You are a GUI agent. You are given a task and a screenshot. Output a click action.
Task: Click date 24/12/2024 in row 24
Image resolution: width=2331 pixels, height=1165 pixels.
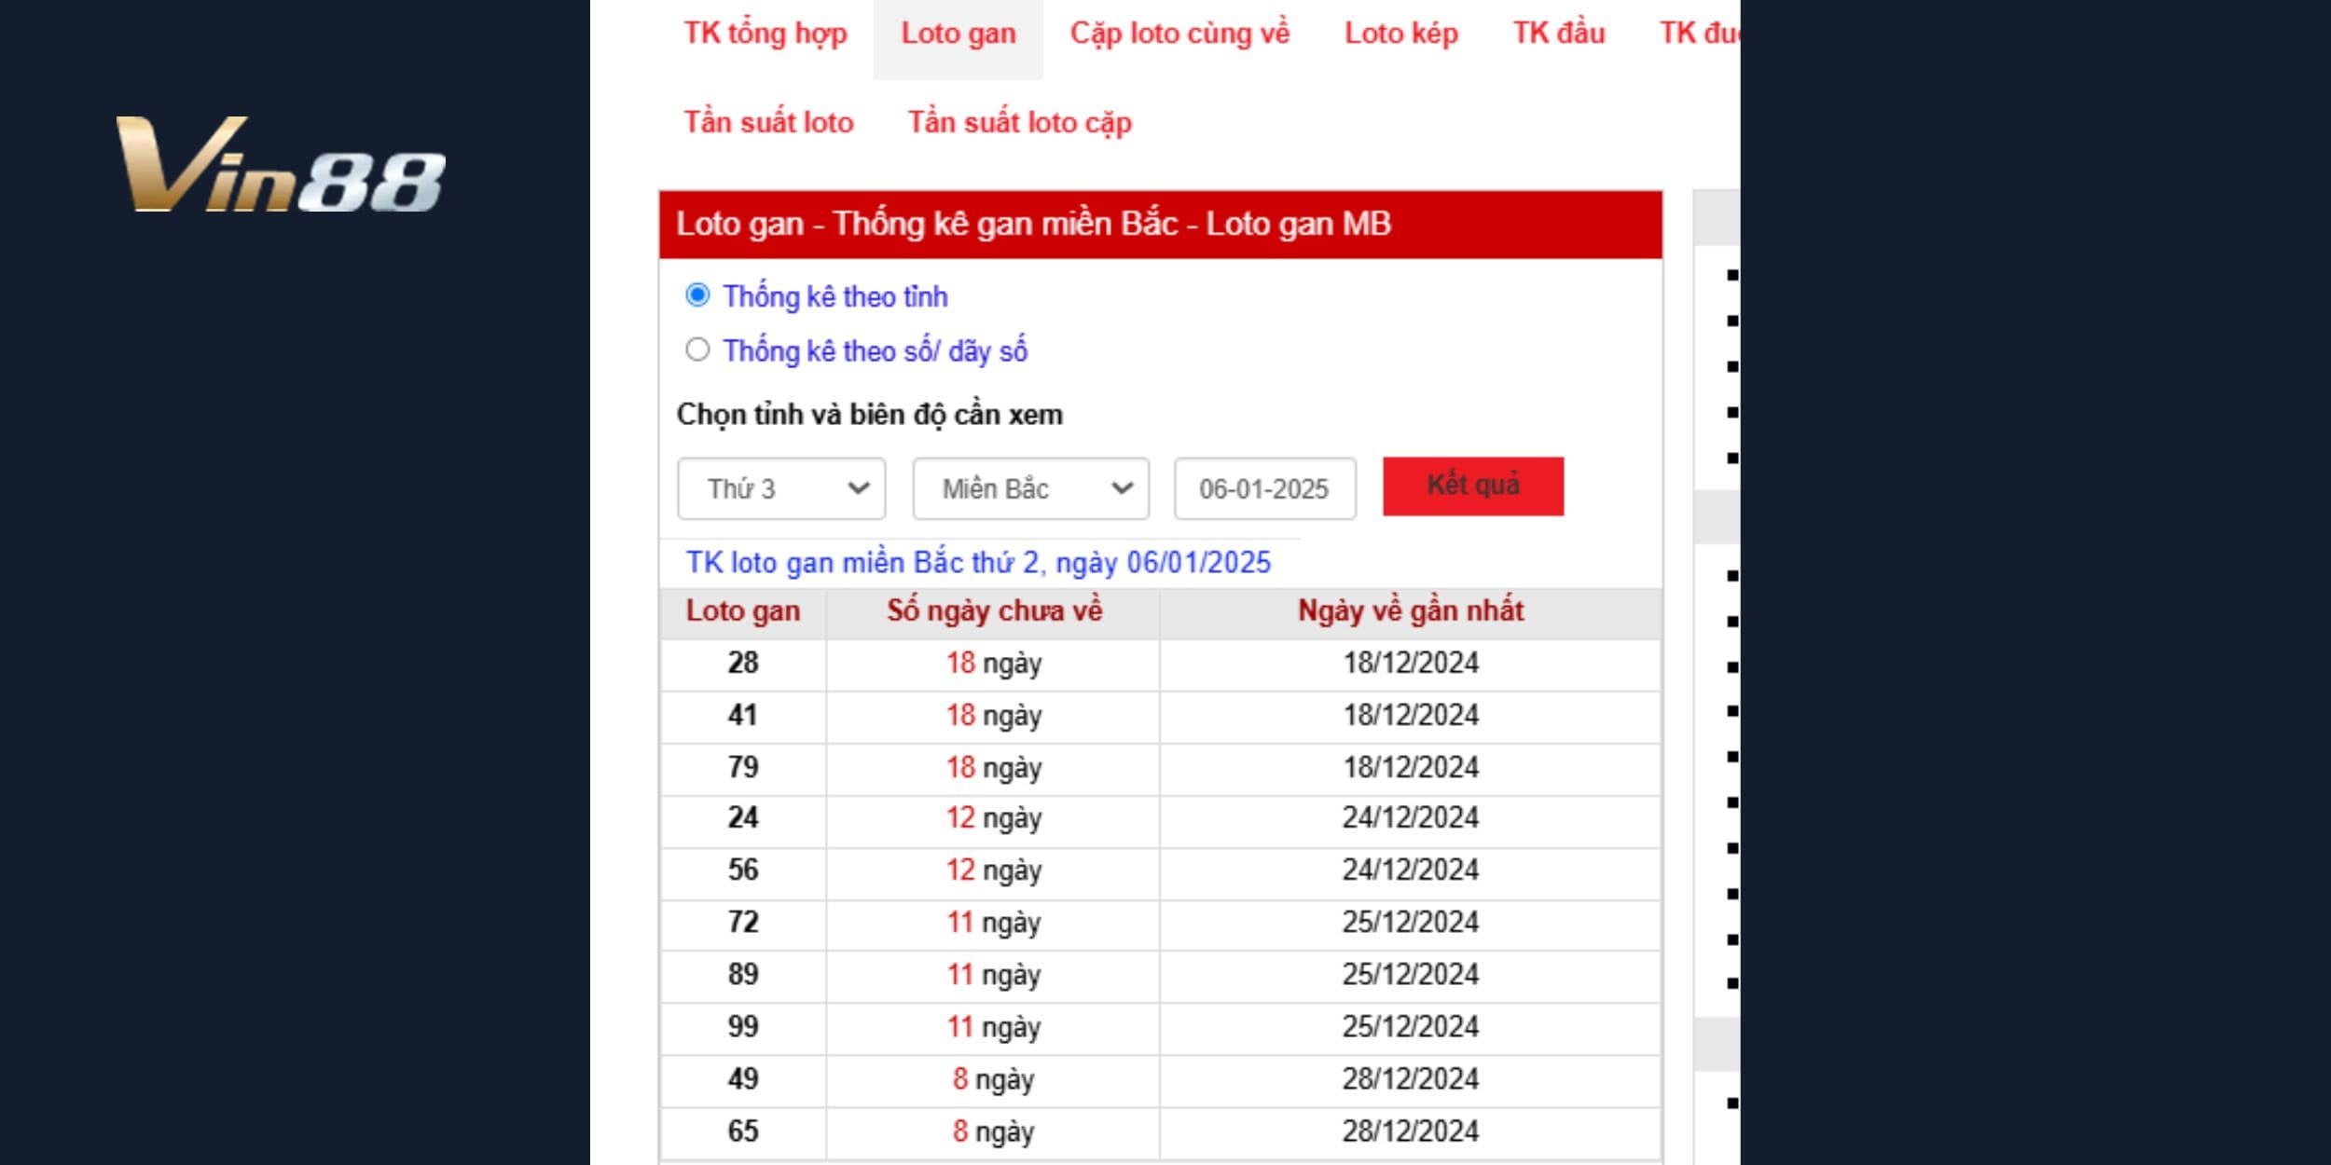(x=1411, y=818)
